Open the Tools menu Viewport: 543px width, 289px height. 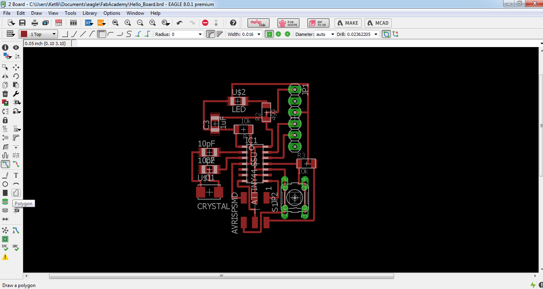(x=70, y=13)
